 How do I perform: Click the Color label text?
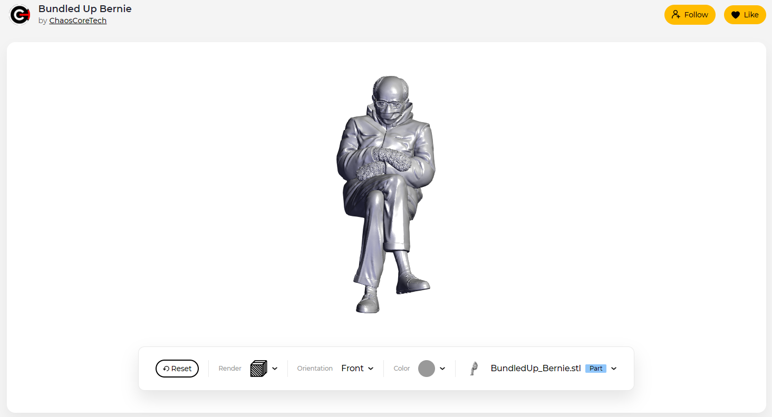pyautogui.click(x=402, y=369)
